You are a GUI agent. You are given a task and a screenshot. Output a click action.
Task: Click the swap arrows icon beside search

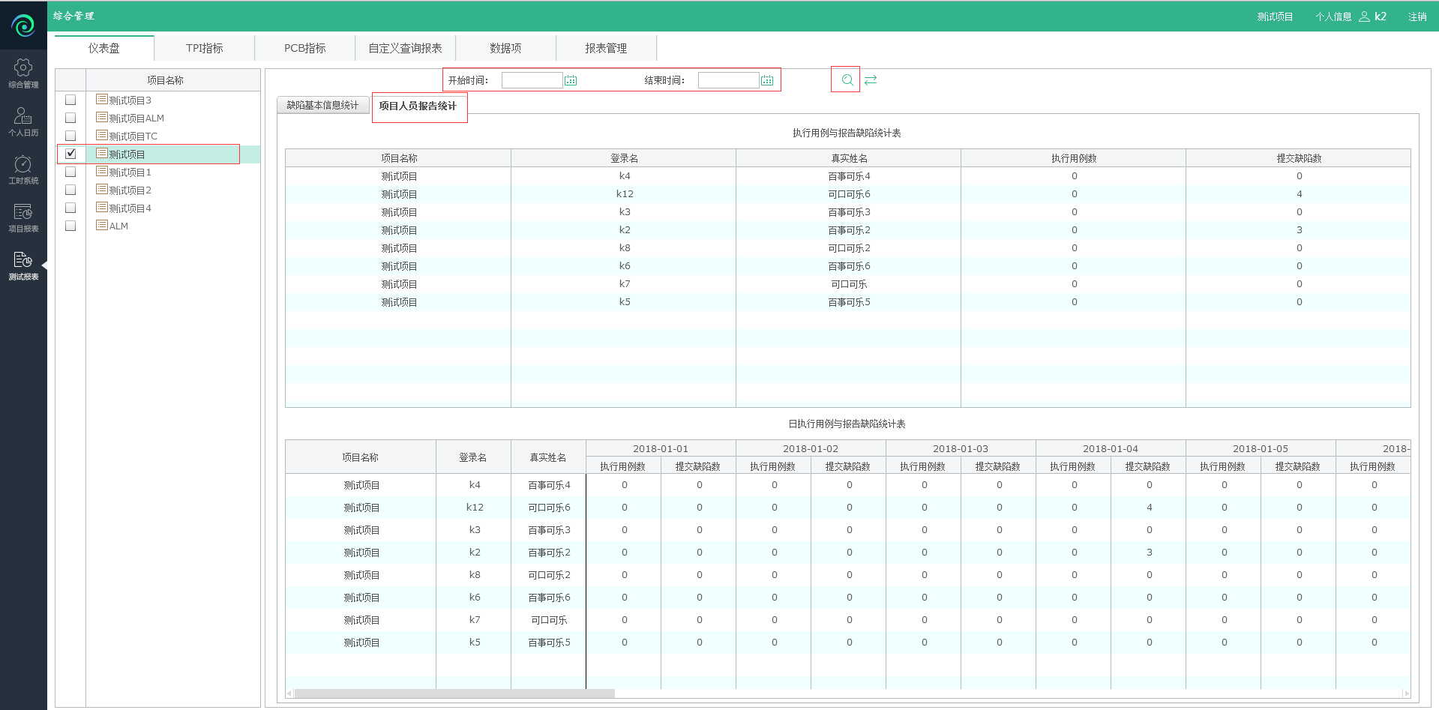point(871,80)
